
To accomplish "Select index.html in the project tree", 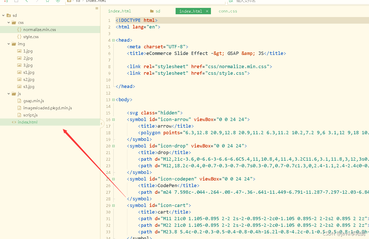I will coord(28,122).
